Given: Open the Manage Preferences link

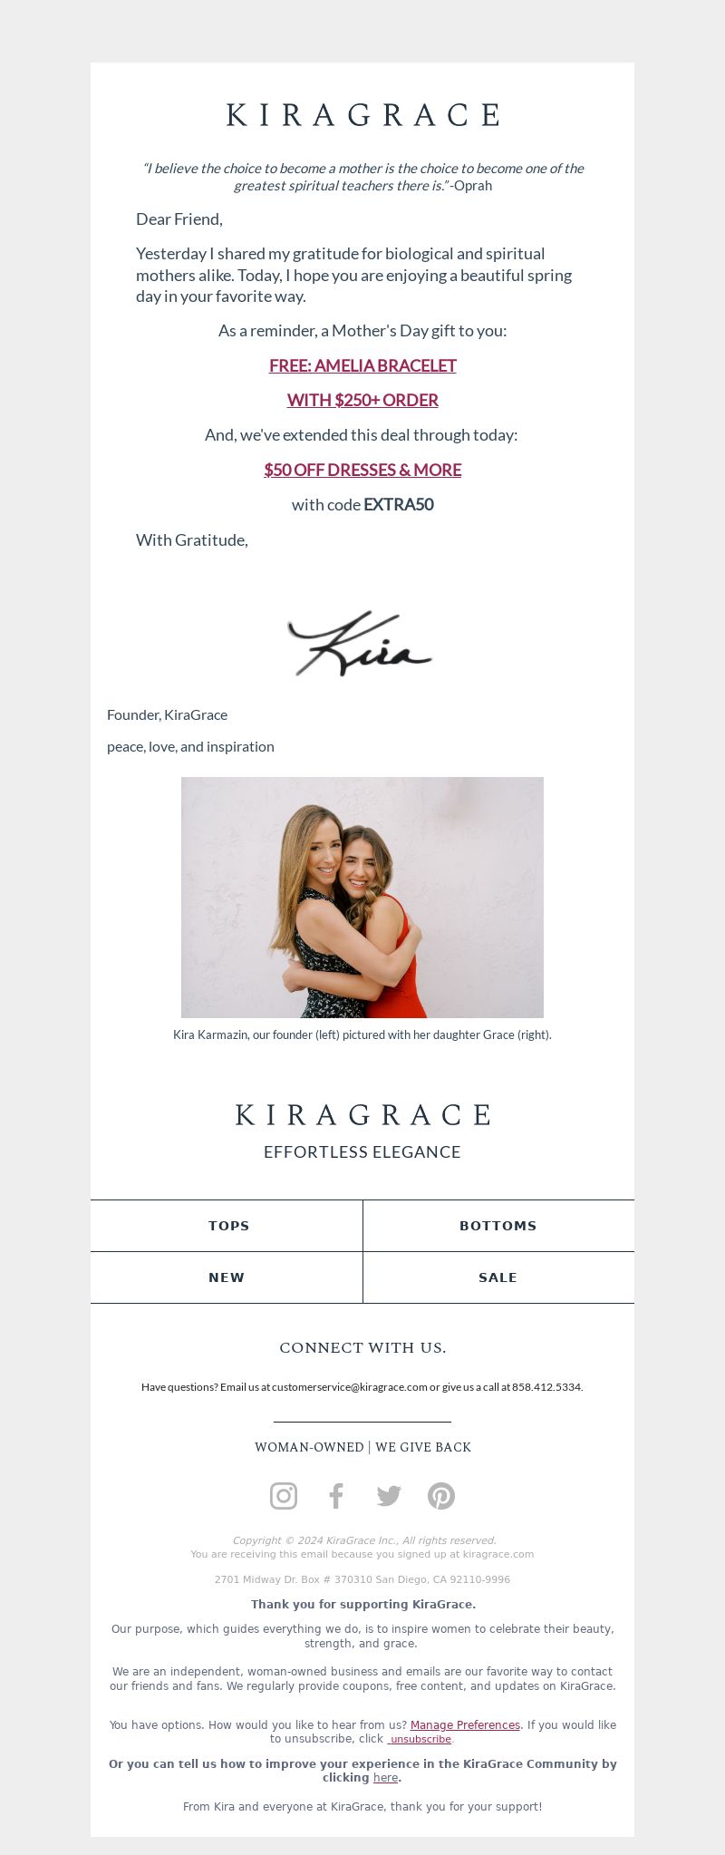Looking at the screenshot, I should pyautogui.click(x=465, y=1725).
